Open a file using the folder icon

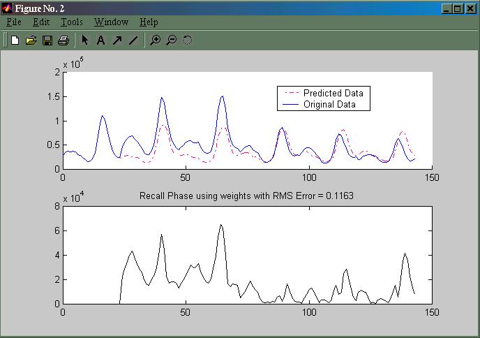pos(31,41)
